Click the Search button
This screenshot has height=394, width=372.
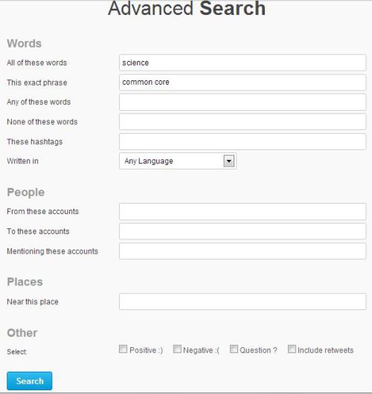tap(30, 381)
